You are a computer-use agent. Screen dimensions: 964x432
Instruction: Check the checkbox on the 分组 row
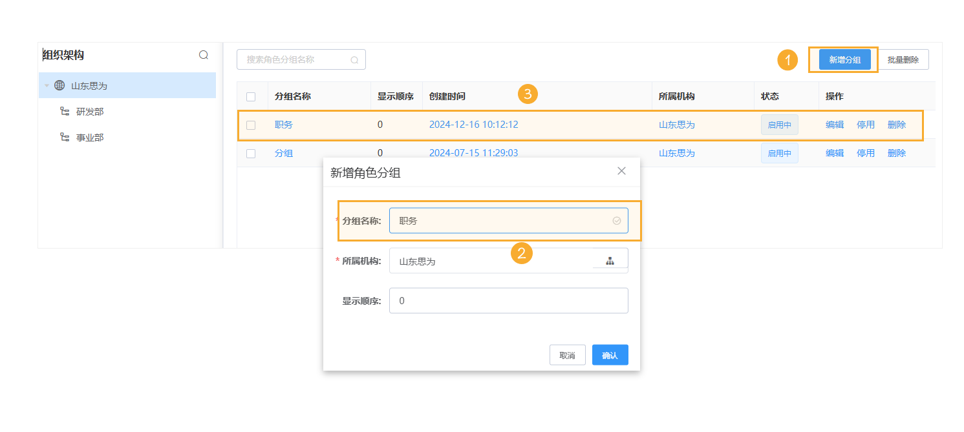click(x=251, y=153)
